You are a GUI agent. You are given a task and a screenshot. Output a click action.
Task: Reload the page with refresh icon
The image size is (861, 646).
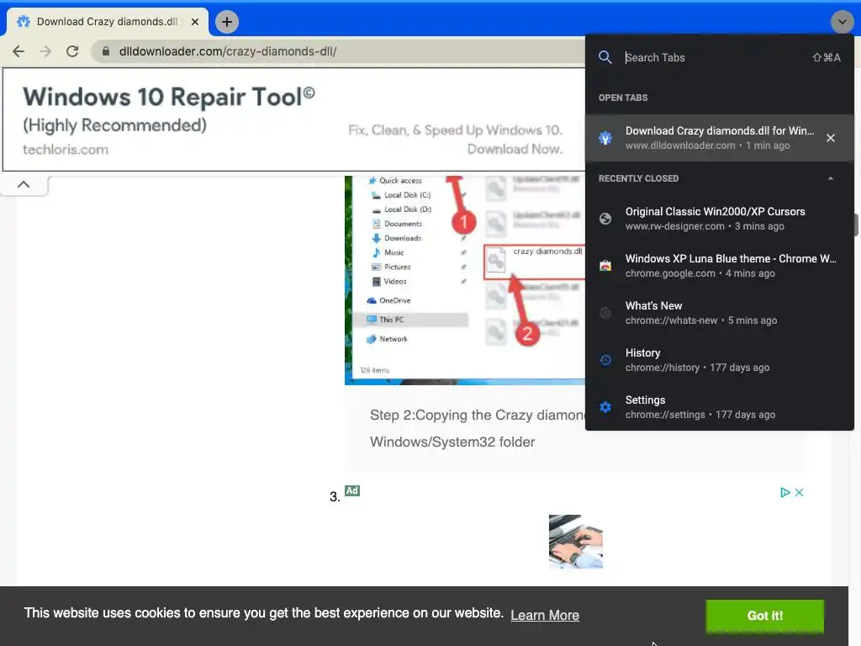(72, 51)
